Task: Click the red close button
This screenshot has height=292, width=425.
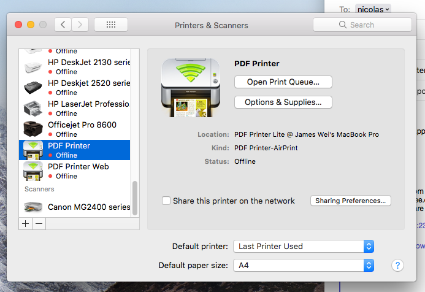Action: pyautogui.click(x=18, y=25)
